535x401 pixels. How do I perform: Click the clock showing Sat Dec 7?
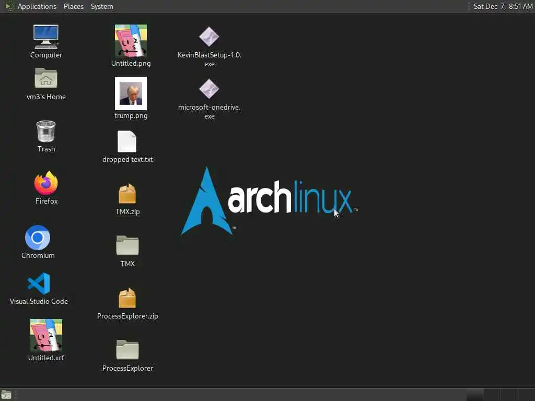[503, 6]
